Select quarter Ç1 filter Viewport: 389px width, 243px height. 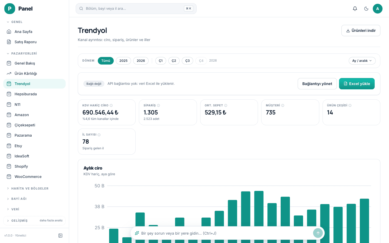161,61
